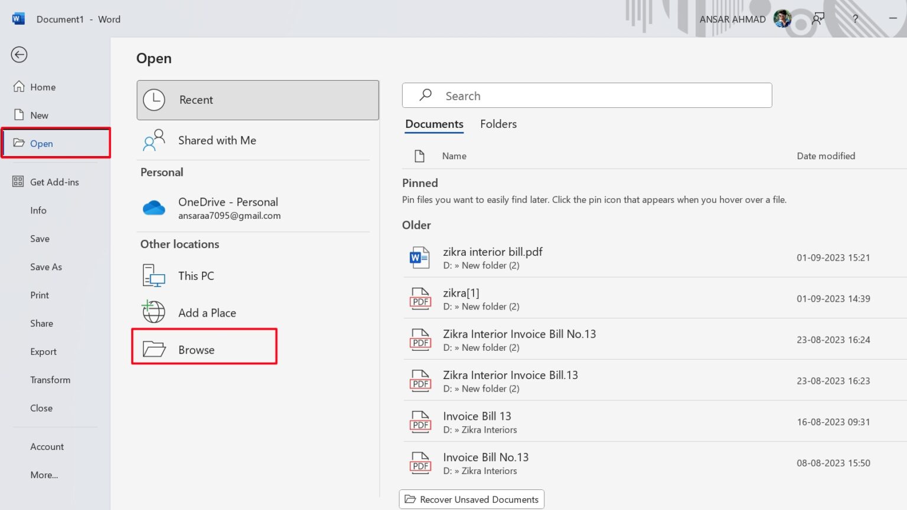907x510 pixels.
Task: Click the OneDrive cloud icon
Action: click(x=154, y=208)
